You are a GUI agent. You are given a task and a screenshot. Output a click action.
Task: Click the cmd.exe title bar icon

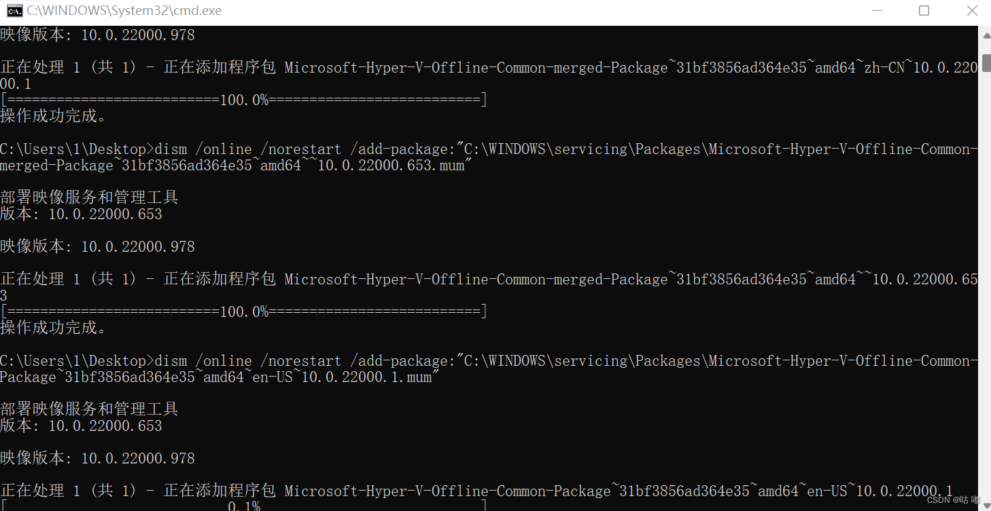[14, 11]
